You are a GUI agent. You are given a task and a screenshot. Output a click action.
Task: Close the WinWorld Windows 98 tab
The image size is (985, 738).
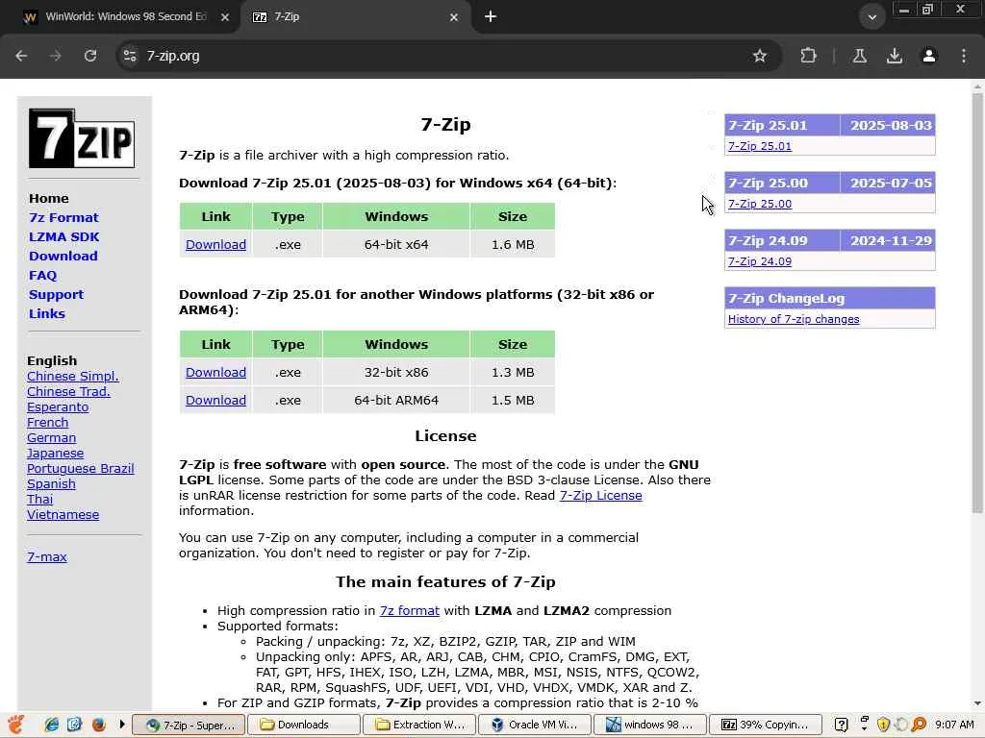[225, 17]
